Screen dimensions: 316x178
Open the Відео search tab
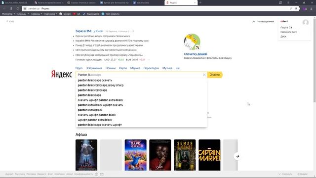pyautogui.click(x=79, y=68)
